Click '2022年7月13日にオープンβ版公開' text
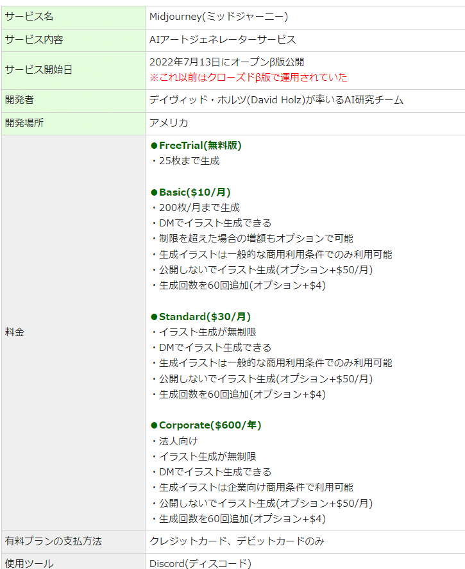The height and width of the screenshot is (569, 465). point(226,62)
